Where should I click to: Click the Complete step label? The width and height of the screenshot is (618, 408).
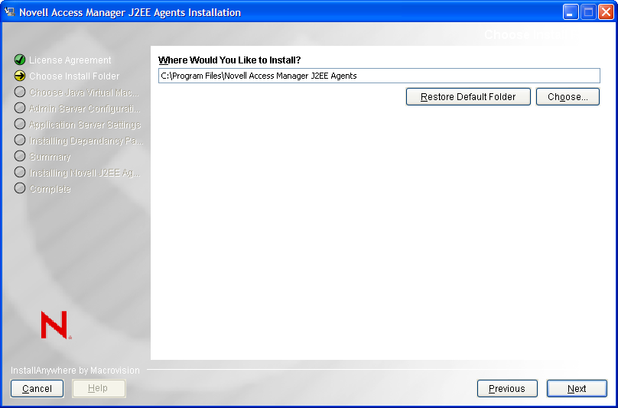point(50,189)
